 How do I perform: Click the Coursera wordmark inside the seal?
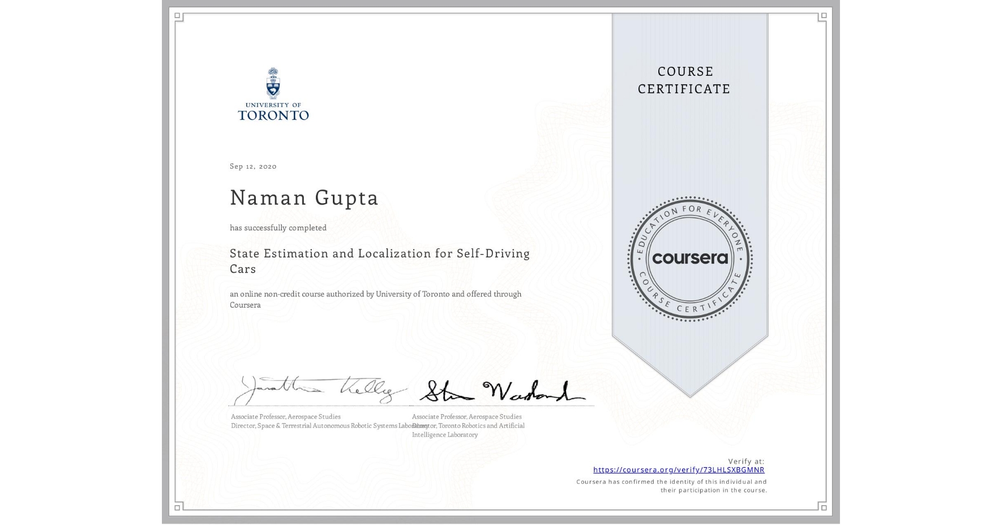coord(690,258)
